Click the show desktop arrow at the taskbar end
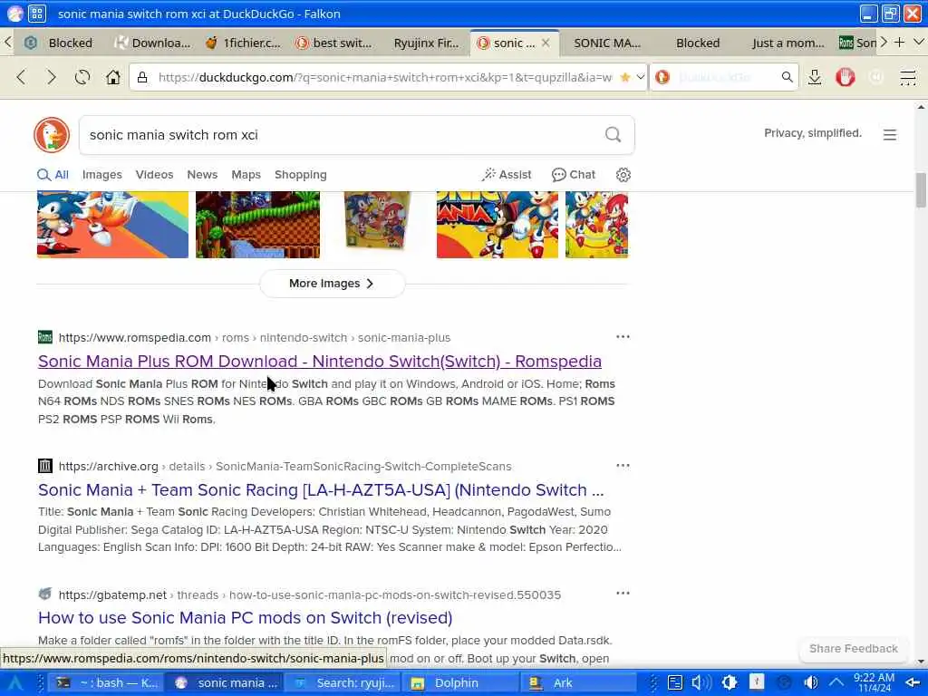928x696 pixels. [913, 683]
